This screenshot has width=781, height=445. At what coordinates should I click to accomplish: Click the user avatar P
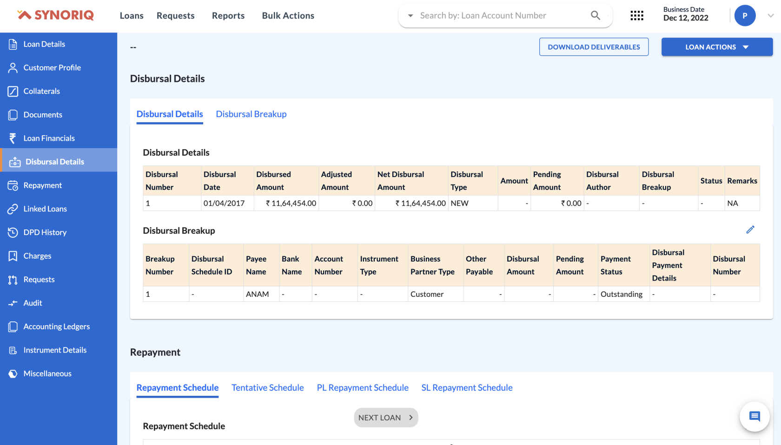[745, 16]
